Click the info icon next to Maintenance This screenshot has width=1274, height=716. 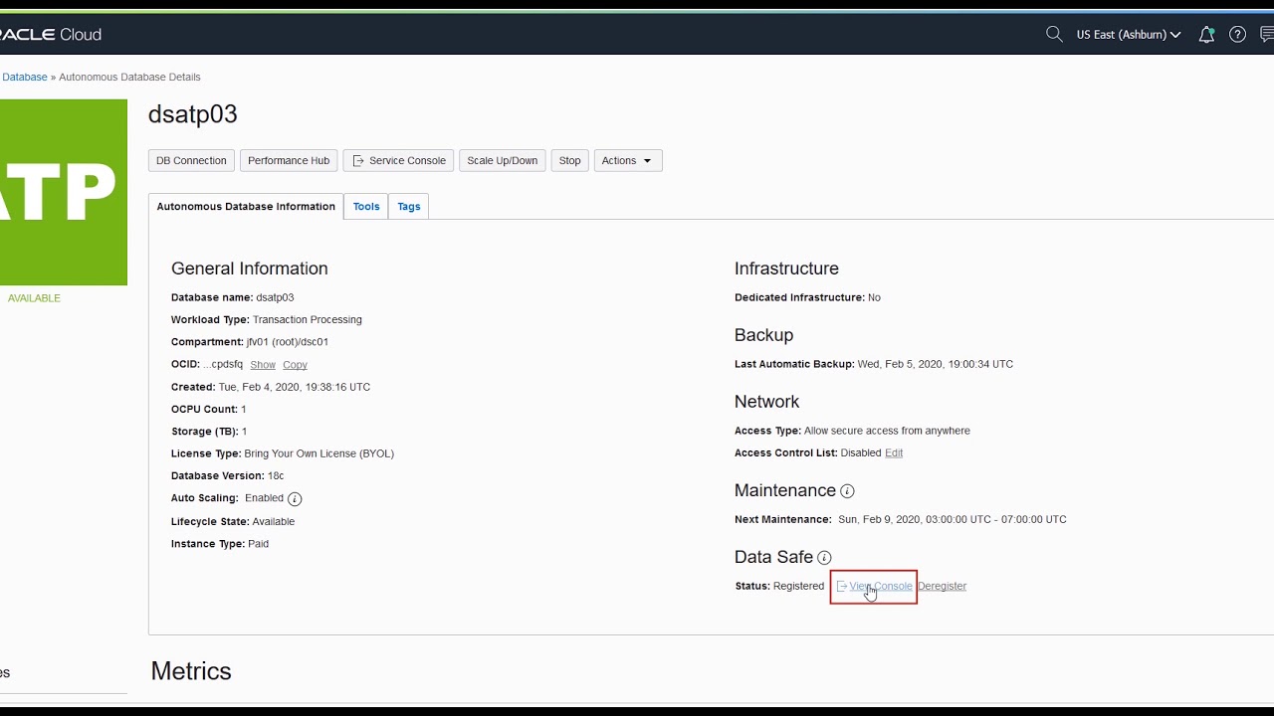[847, 491]
